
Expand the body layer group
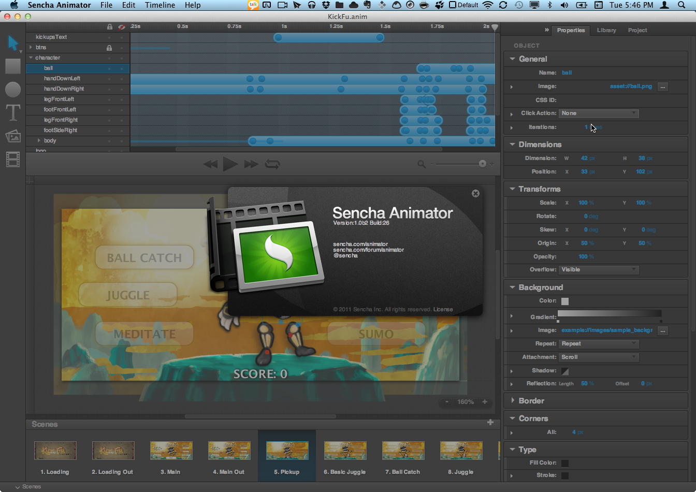click(x=39, y=140)
